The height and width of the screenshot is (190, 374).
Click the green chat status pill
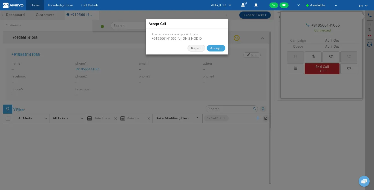point(284,5)
